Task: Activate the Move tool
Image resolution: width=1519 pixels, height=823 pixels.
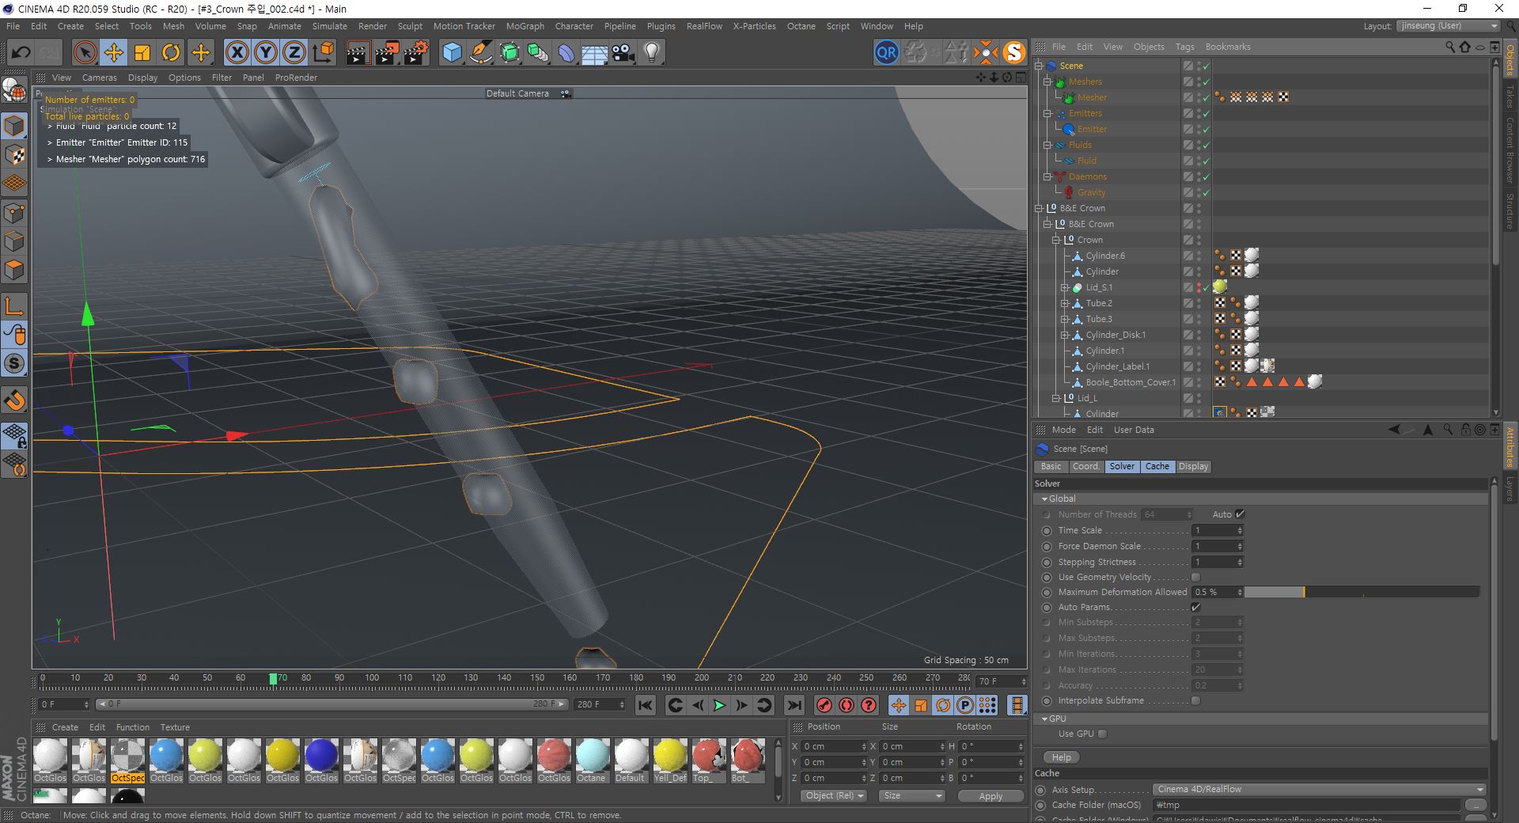Action: [113, 53]
